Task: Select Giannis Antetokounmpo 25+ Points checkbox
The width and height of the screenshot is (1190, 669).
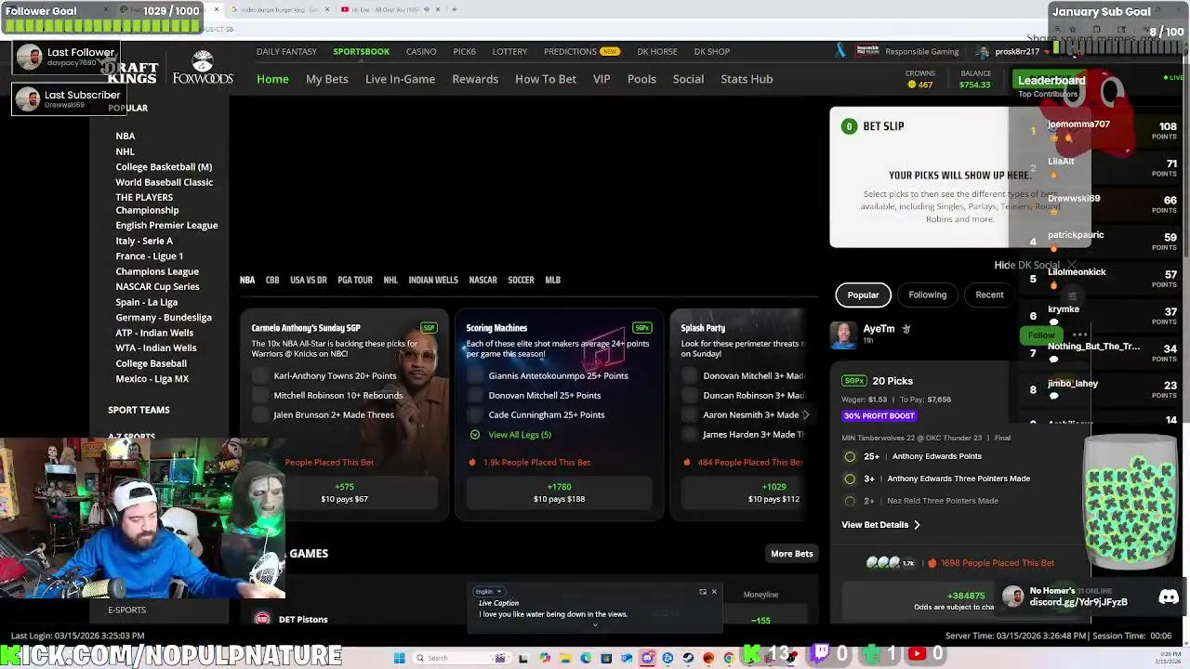Action: (x=475, y=375)
